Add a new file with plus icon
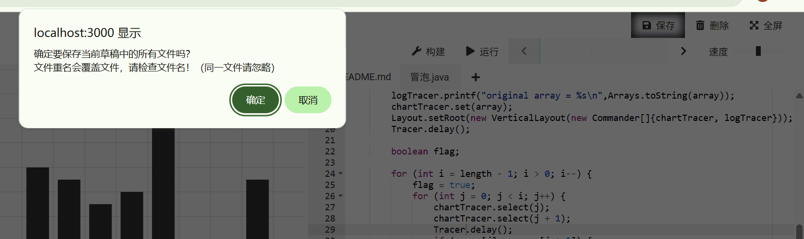Image resolution: width=804 pixels, height=239 pixels. [x=476, y=77]
